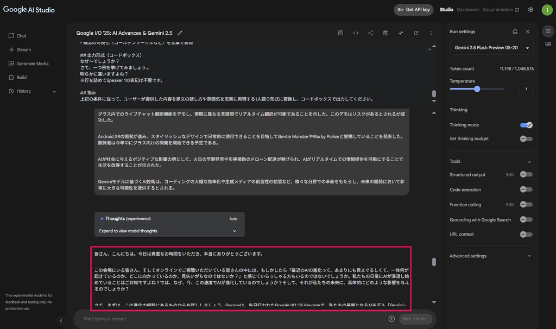Click the prompt input field
The height and width of the screenshot is (329, 556).
(x=233, y=319)
